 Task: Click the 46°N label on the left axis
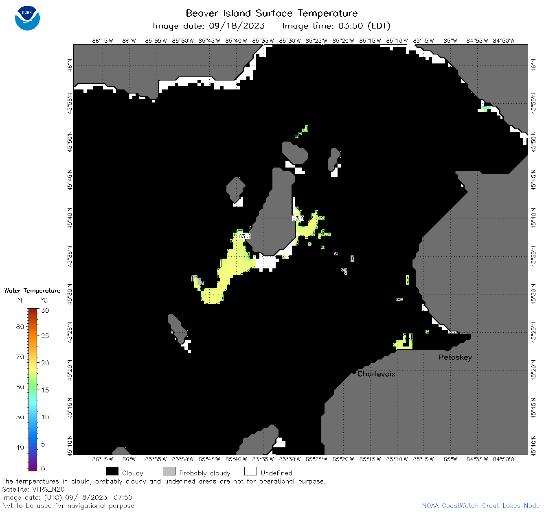[70, 65]
